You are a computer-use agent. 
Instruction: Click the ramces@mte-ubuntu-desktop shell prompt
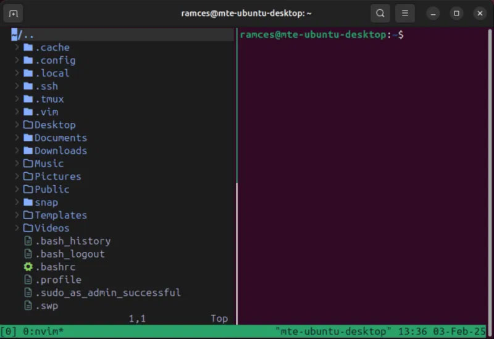coord(322,35)
